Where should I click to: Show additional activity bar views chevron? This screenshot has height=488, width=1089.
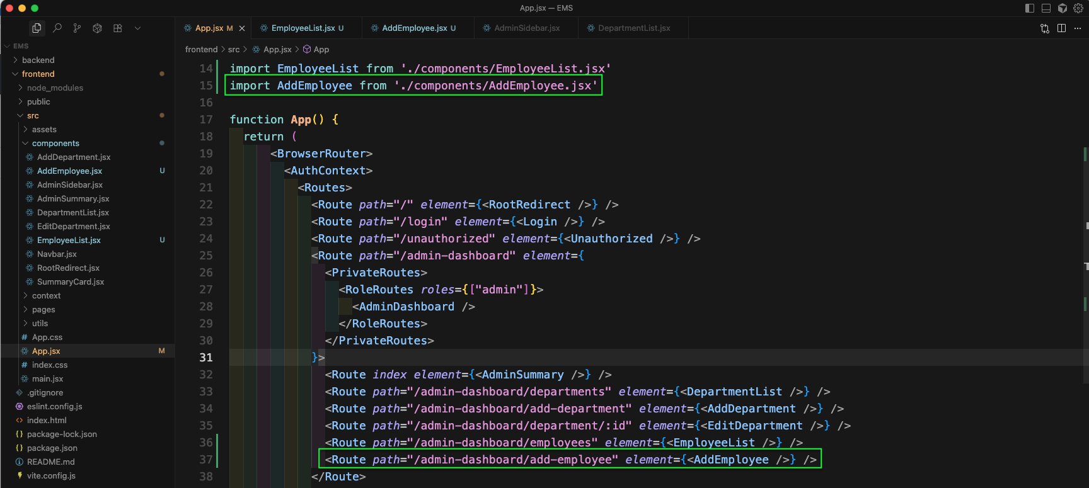pyautogui.click(x=137, y=28)
